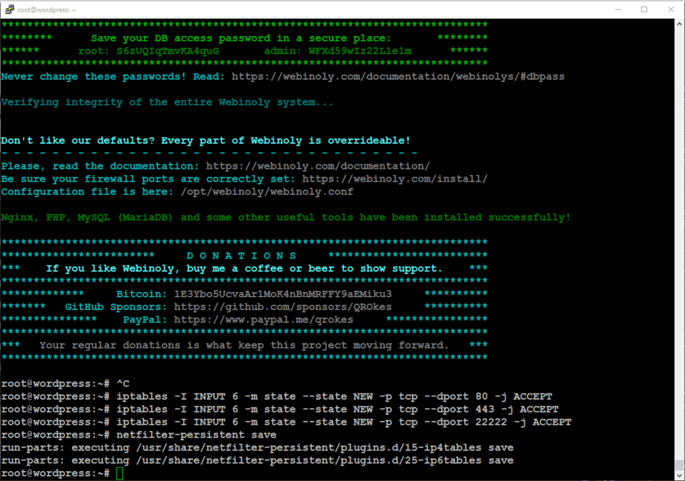The image size is (685, 481).
Task: Close the root@wordpress terminal window
Action: [671, 9]
